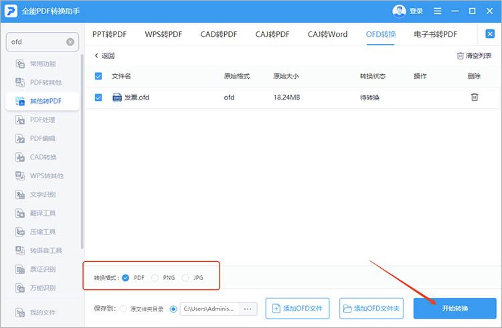Switch to WPS转PDF tab
502x328 pixels.
click(x=163, y=34)
